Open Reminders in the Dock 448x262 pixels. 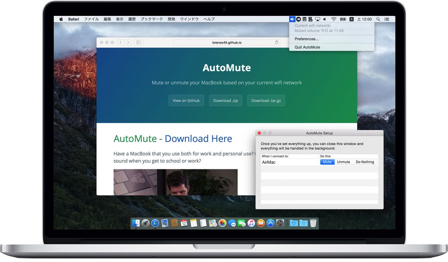tap(203, 223)
